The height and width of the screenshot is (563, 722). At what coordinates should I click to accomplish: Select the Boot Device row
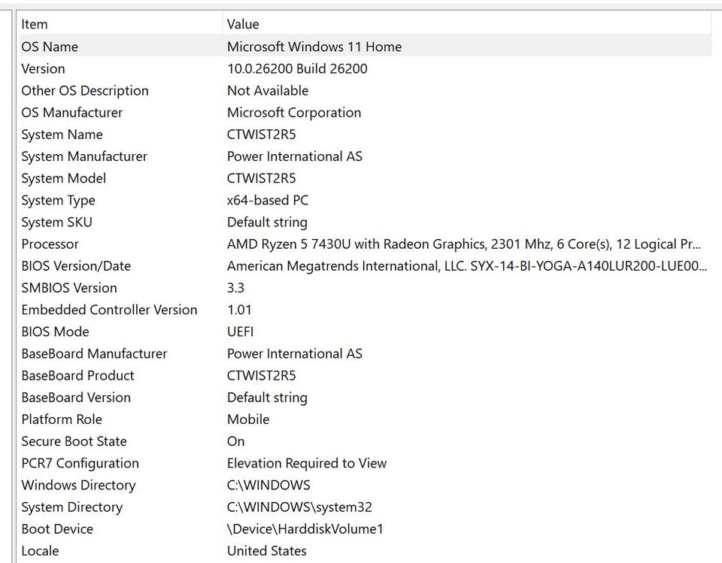click(57, 529)
